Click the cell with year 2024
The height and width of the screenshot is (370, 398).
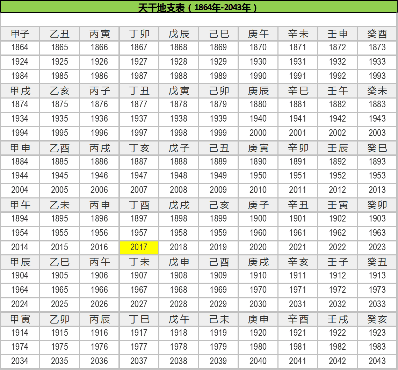coord(20,305)
